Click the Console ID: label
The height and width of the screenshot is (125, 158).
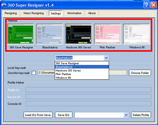tap(15, 104)
